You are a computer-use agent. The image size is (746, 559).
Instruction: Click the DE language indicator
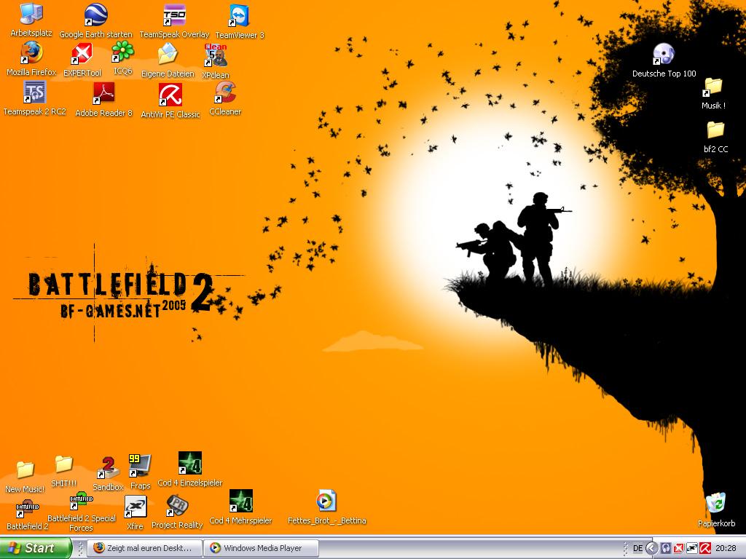tap(638, 549)
